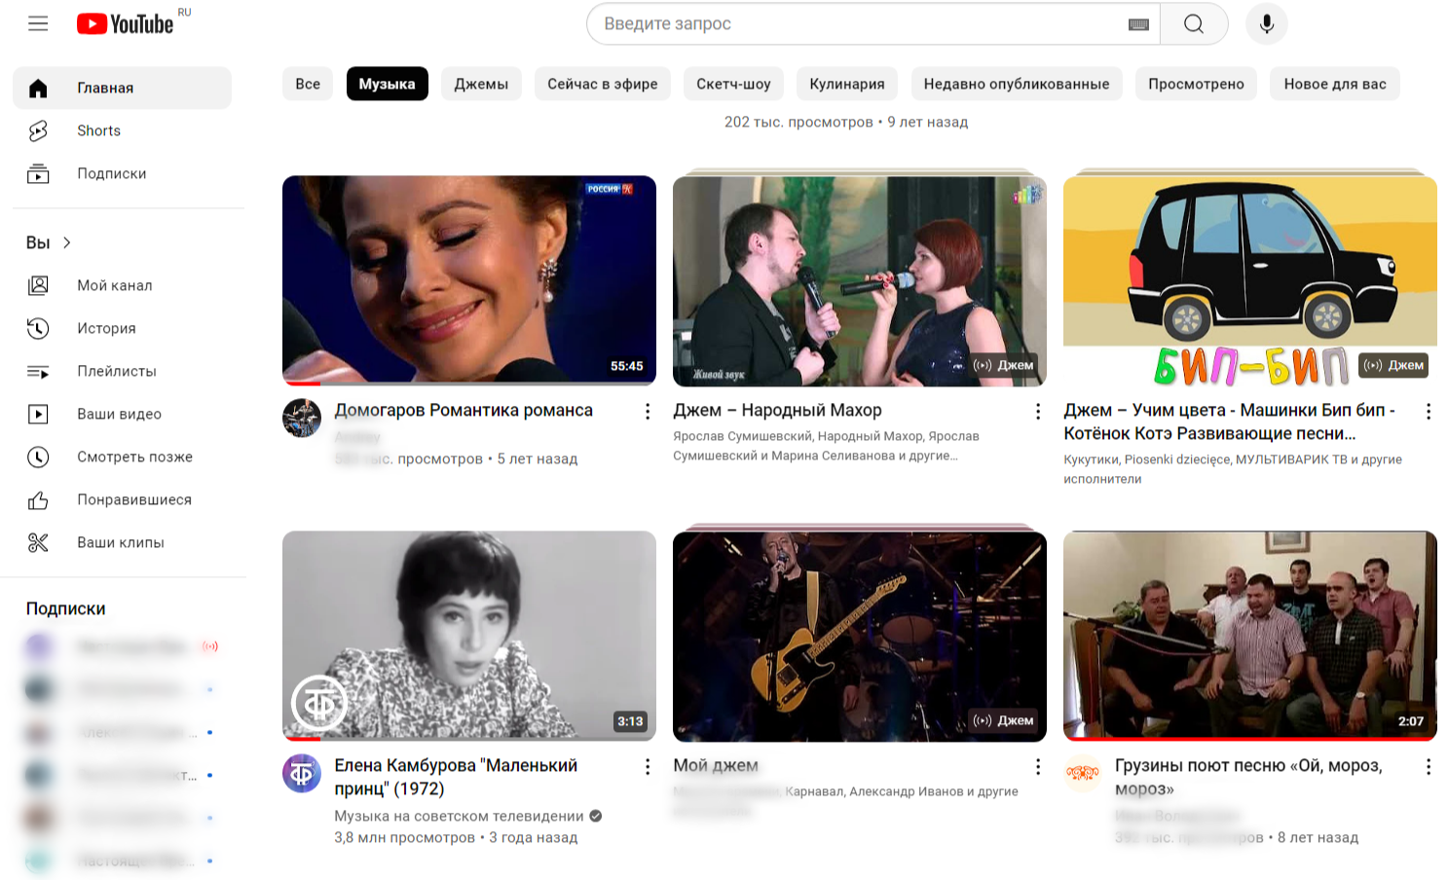
Task: Expand the "Вы" section chevron
Action: pos(67,242)
